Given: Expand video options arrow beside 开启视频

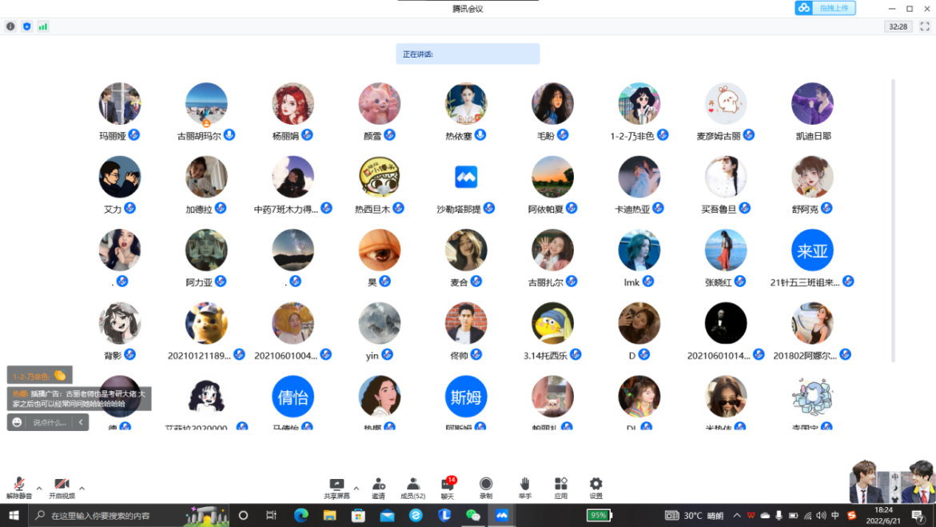Looking at the screenshot, I should [x=82, y=488].
